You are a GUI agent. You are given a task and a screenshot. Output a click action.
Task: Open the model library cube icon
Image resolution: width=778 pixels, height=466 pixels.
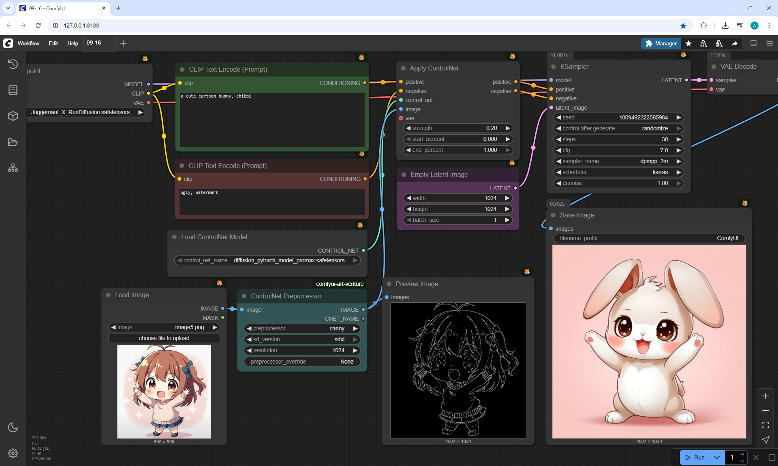(x=13, y=116)
